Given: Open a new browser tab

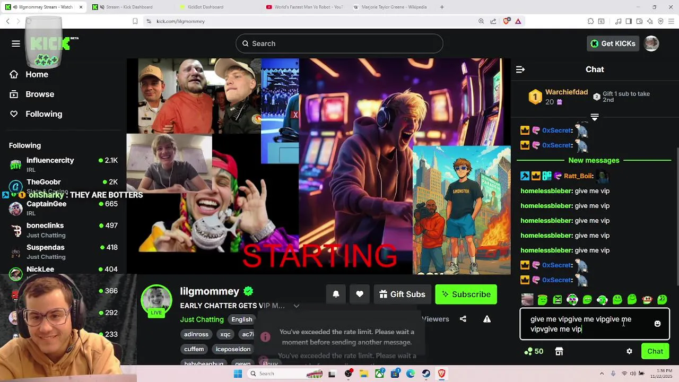Looking at the screenshot, I should point(442,7).
